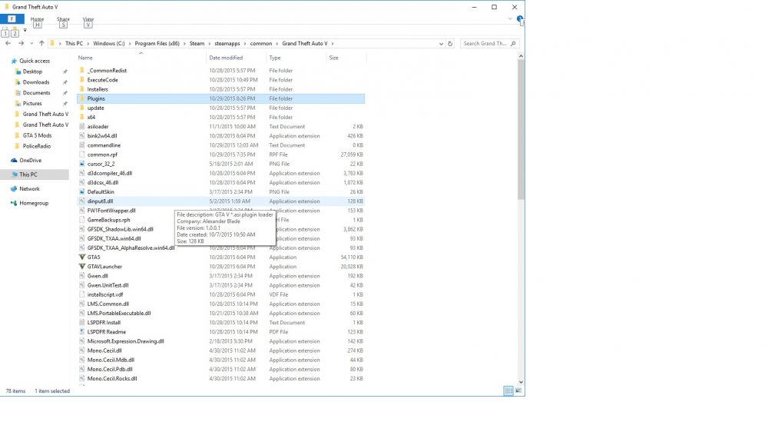
Task: Select the commandline text file icon
Action: [x=82, y=145]
